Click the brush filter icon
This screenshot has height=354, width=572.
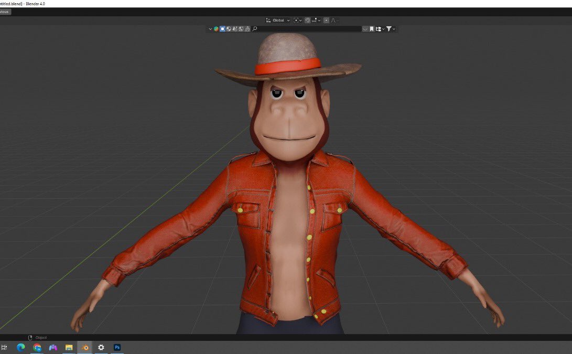click(x=247, y=29)
